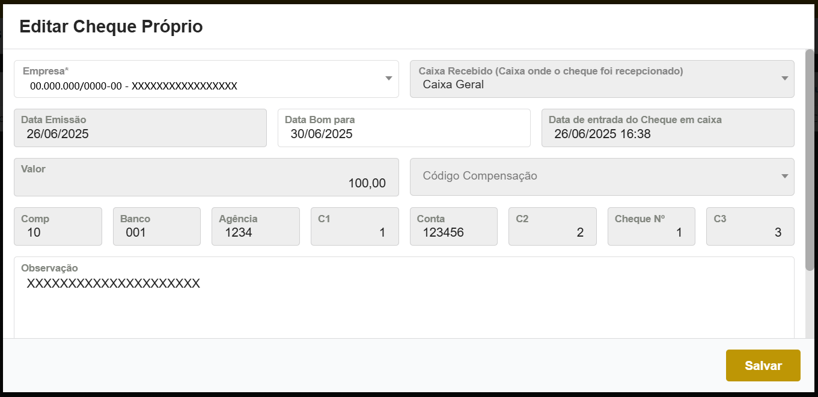Select the C3 digit field
This screenshot has height=397, width=818.
coord(749,232)
